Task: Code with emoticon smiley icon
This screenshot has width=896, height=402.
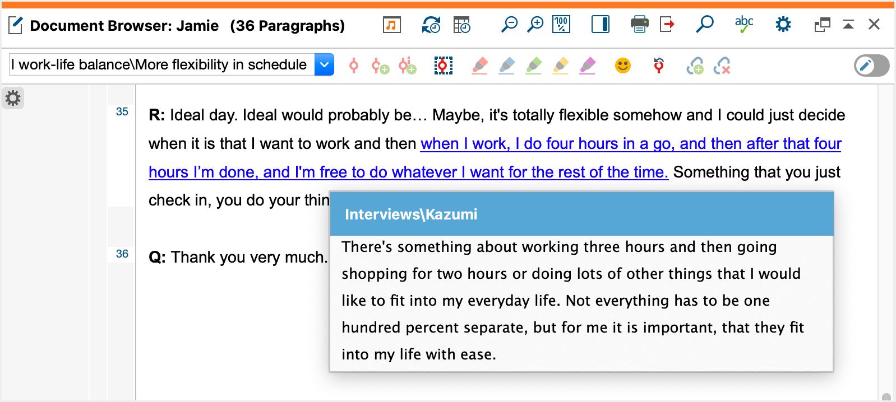Action: [x=622, y=66]
